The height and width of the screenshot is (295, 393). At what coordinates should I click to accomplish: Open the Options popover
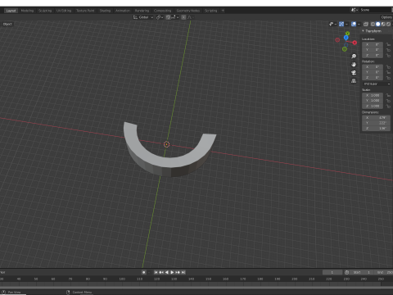pyautogui.click(x=386, y=17)
